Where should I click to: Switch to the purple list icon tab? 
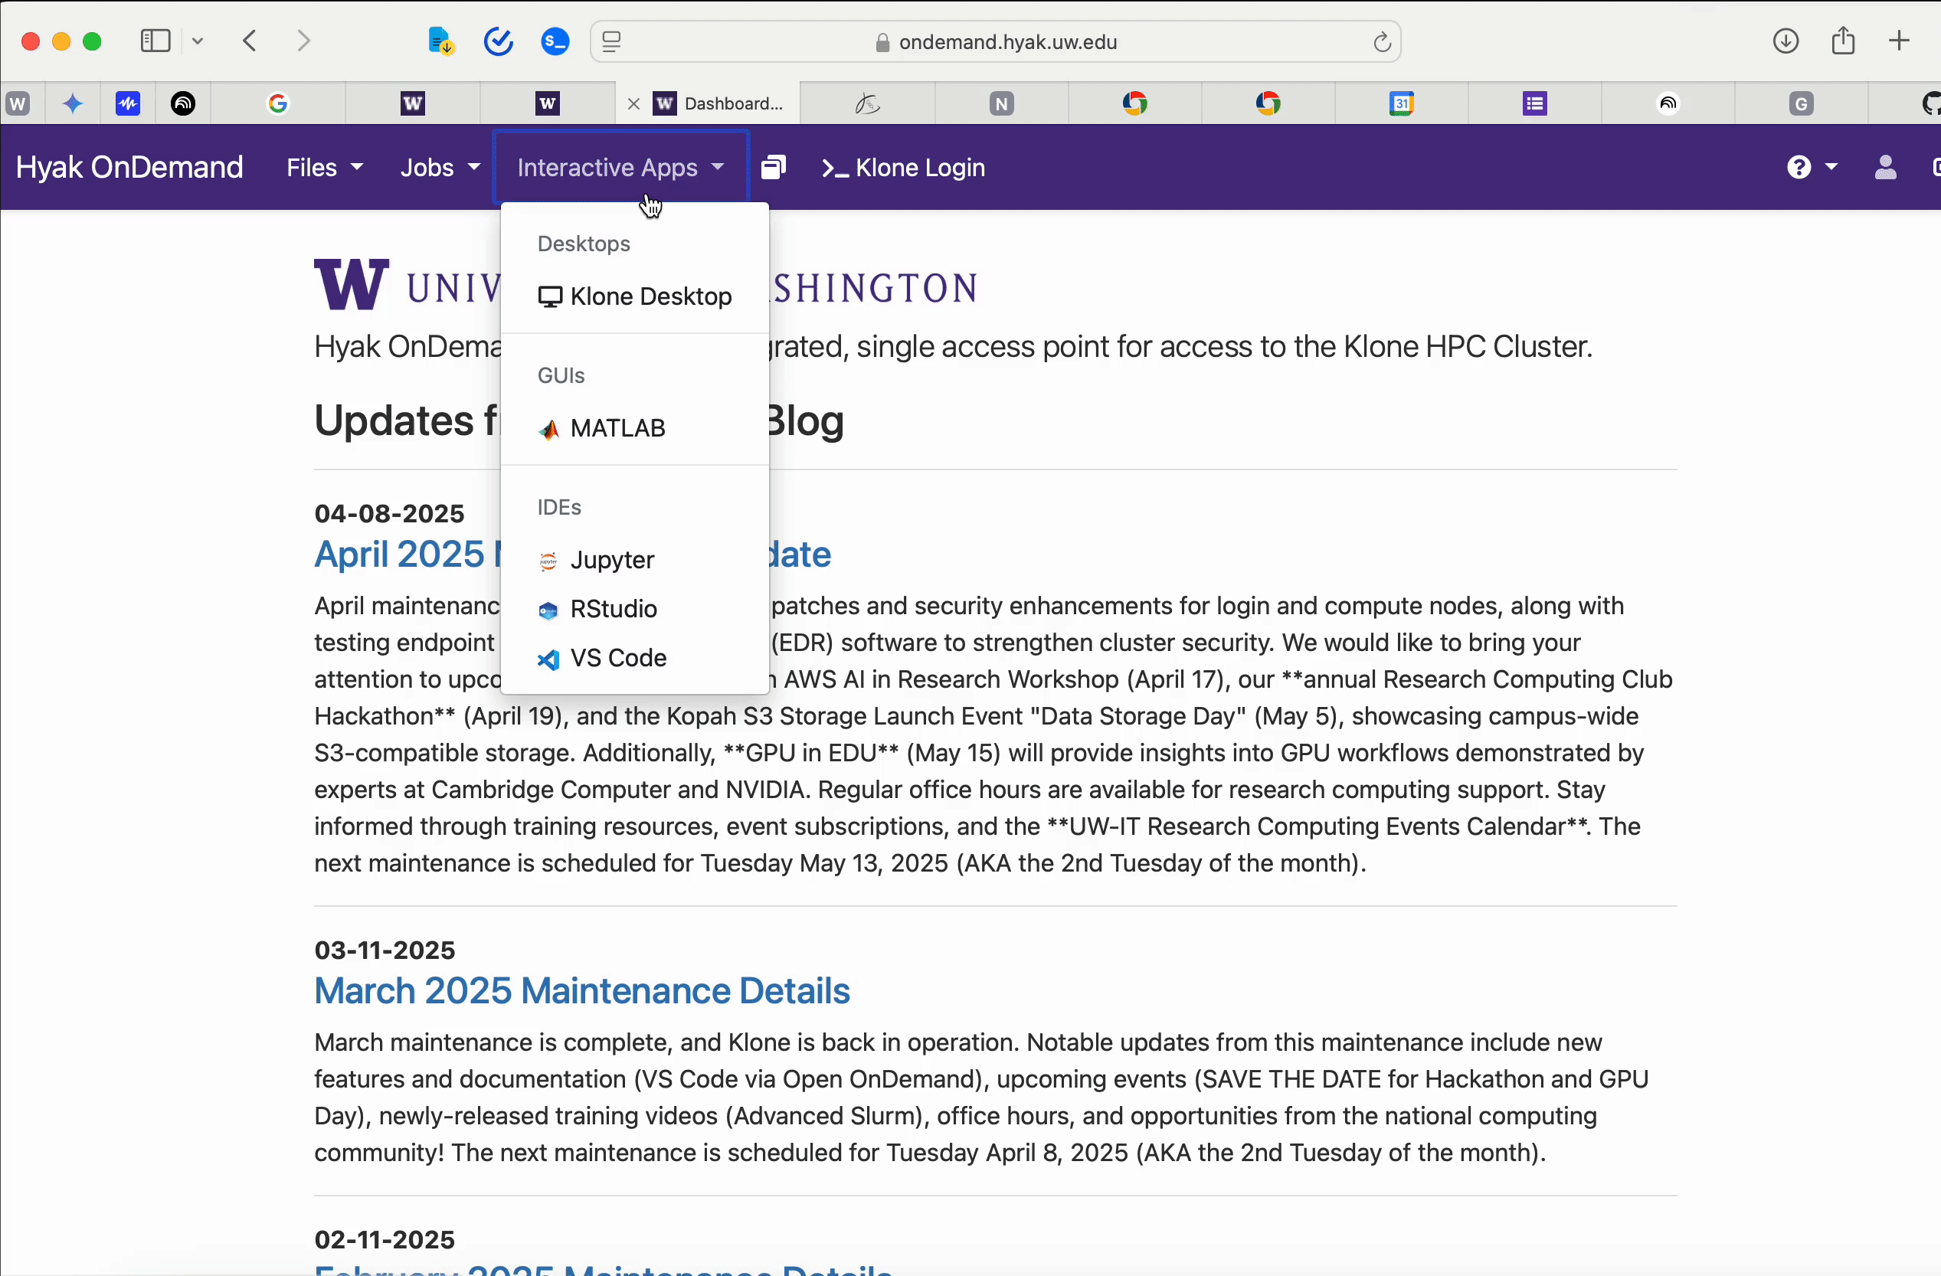pos(1535,103)
